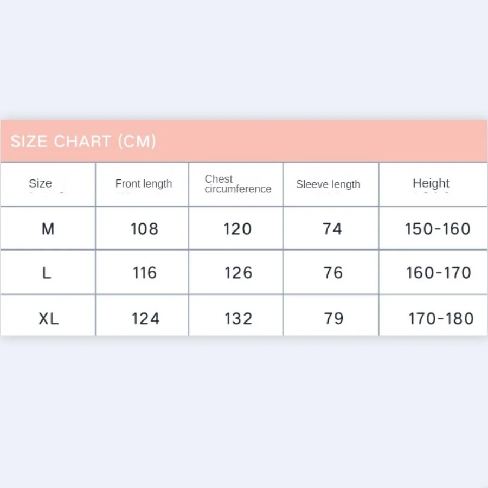Click chest circumference value 126
Image resolution: width=488 pixels, height=488 pixels.
(238, 273)
